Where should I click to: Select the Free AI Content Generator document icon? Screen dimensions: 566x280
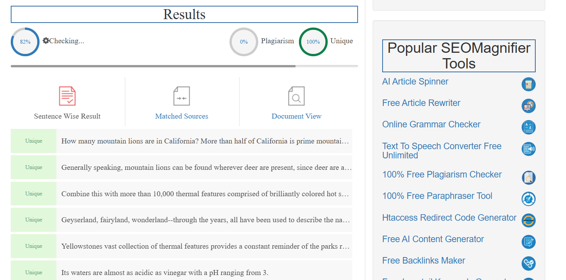point(528,242)
